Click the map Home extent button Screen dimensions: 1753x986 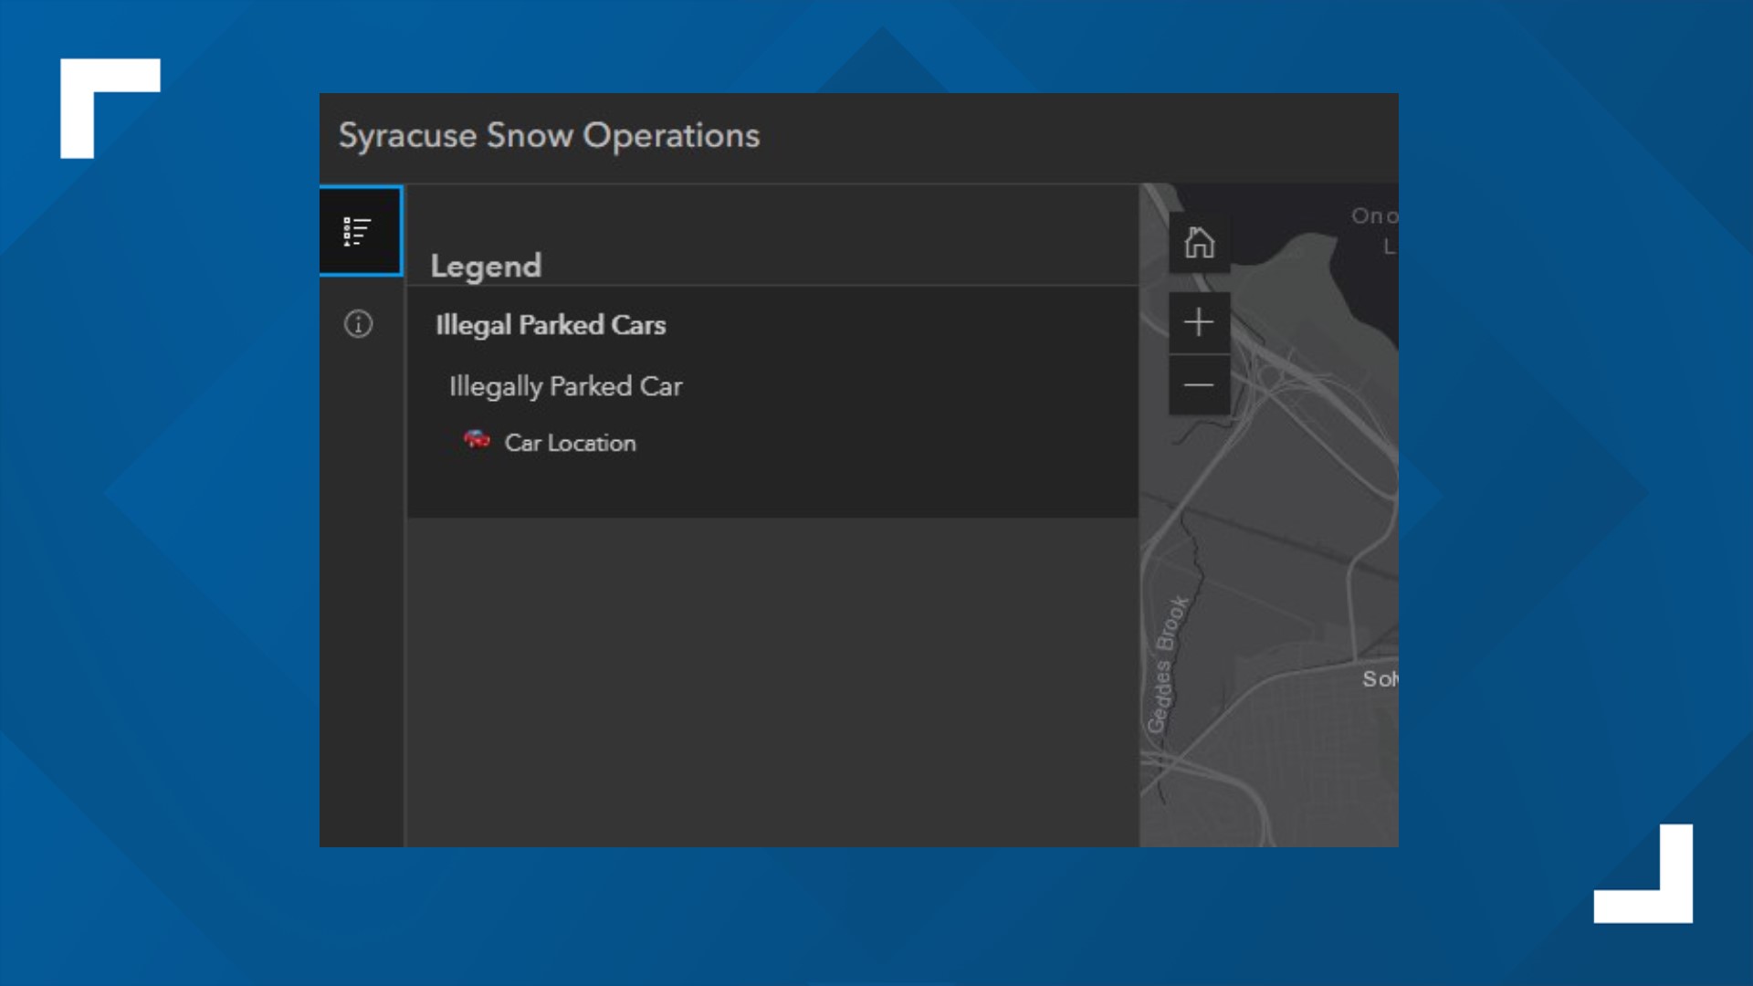tap(1199, 243)
